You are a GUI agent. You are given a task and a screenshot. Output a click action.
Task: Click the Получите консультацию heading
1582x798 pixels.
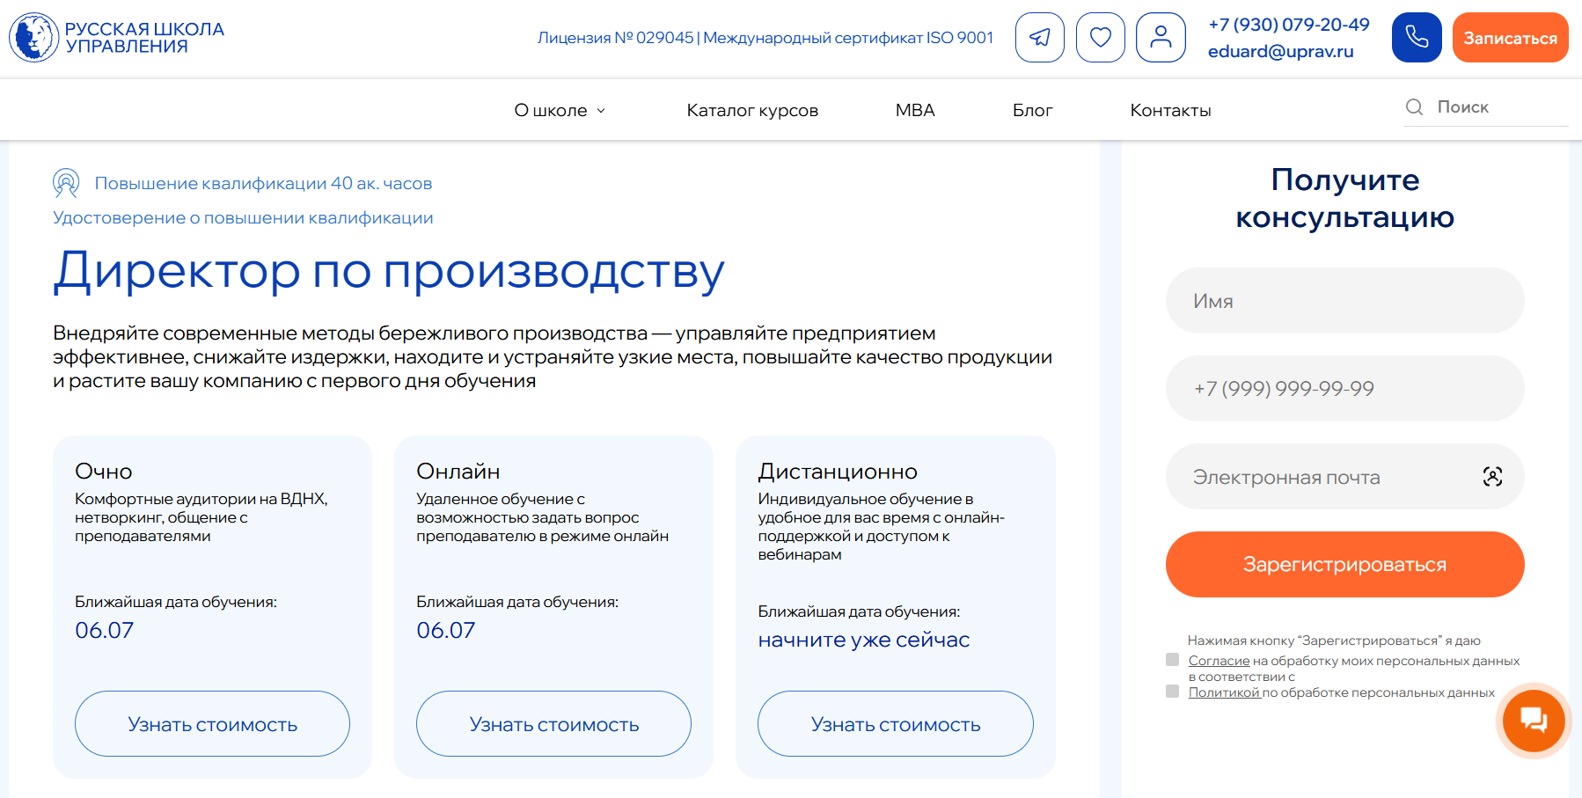(1344, 198)
